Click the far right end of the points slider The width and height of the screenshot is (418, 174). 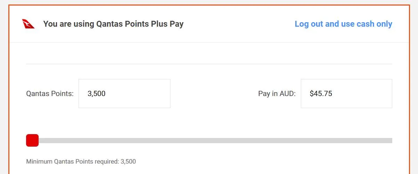coord(391,140)
